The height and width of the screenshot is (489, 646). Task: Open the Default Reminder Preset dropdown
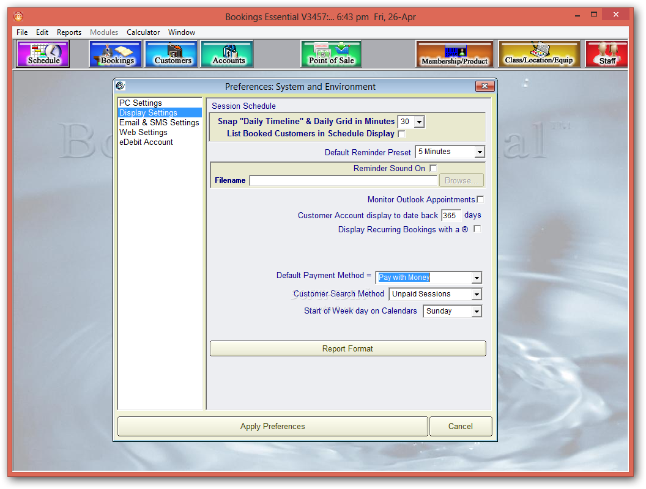pyautogui.click(x=480, y=152)
